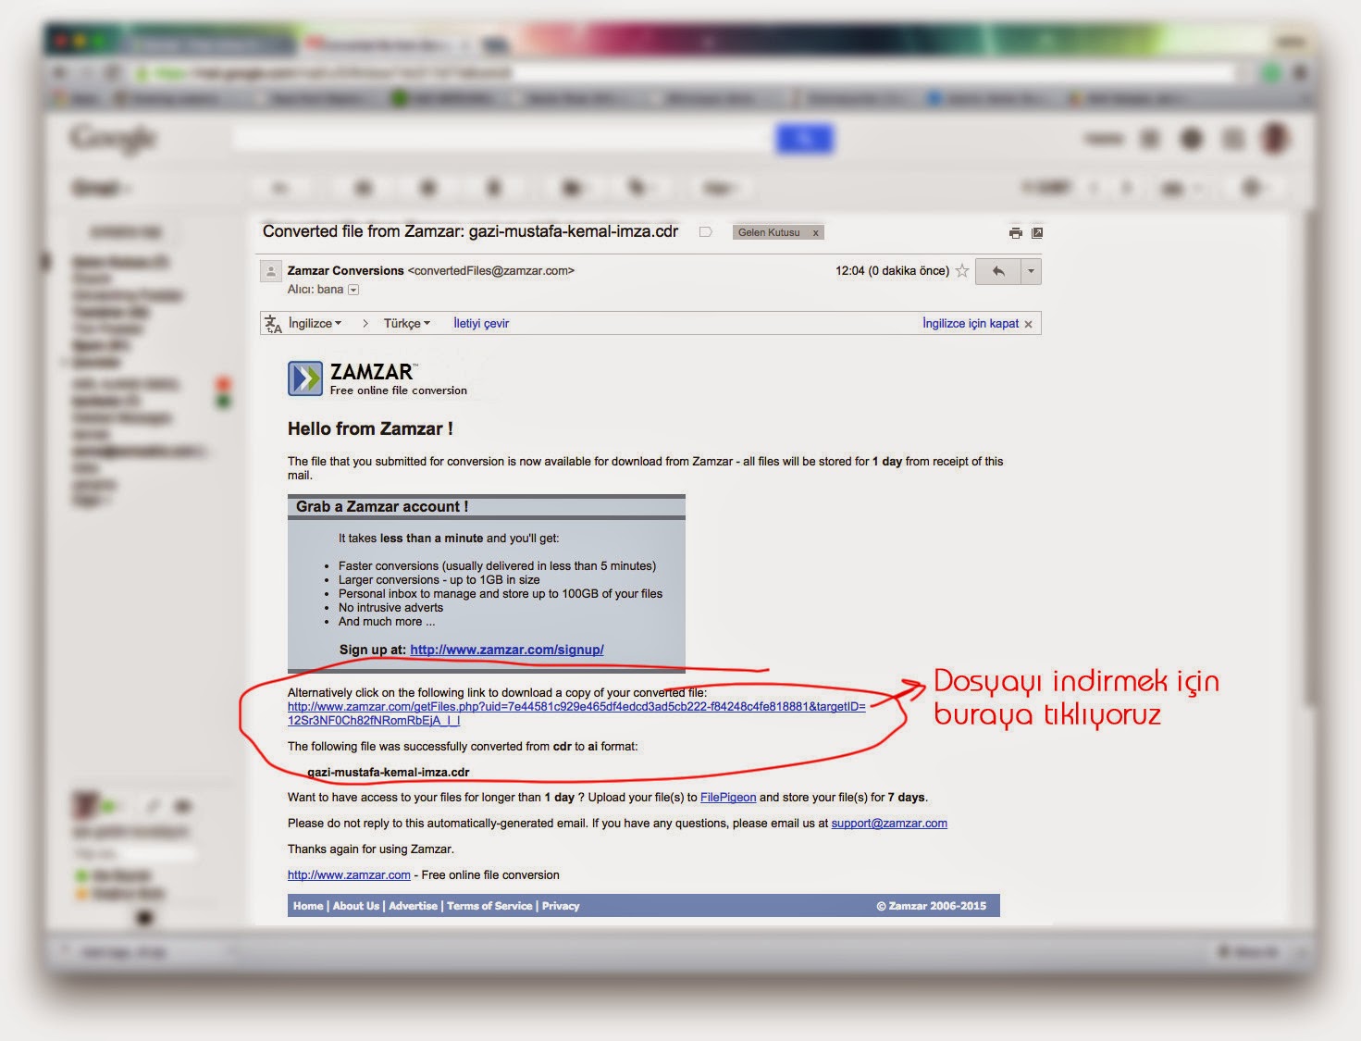This screenshot has width=1361, height=1041.
Task: Click 'İngilizce için kapat' link
Action: 971,324
